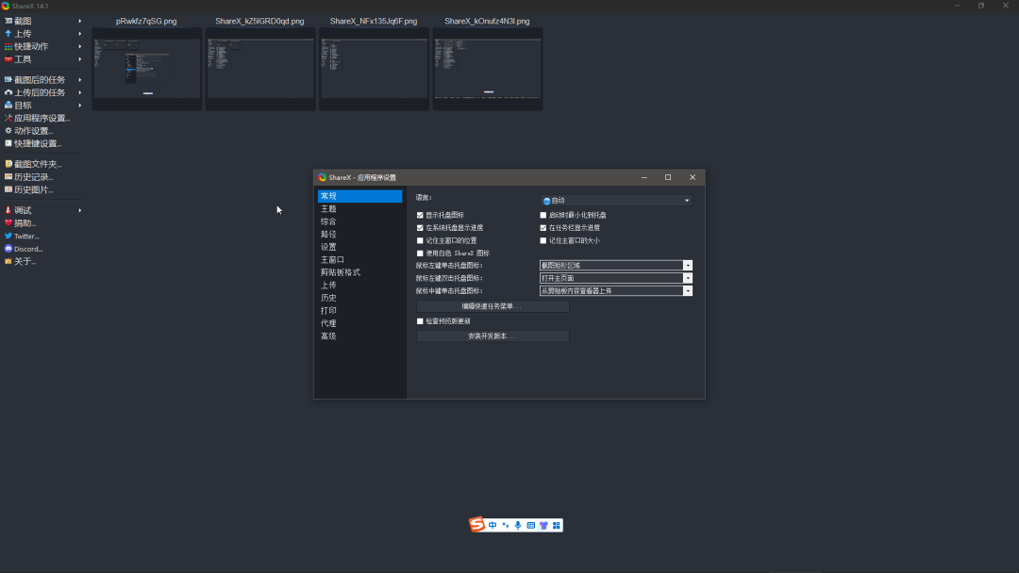Open 历史记录 via its list icon
This screenshot has height=573, width=1019.
pos(8,176)
